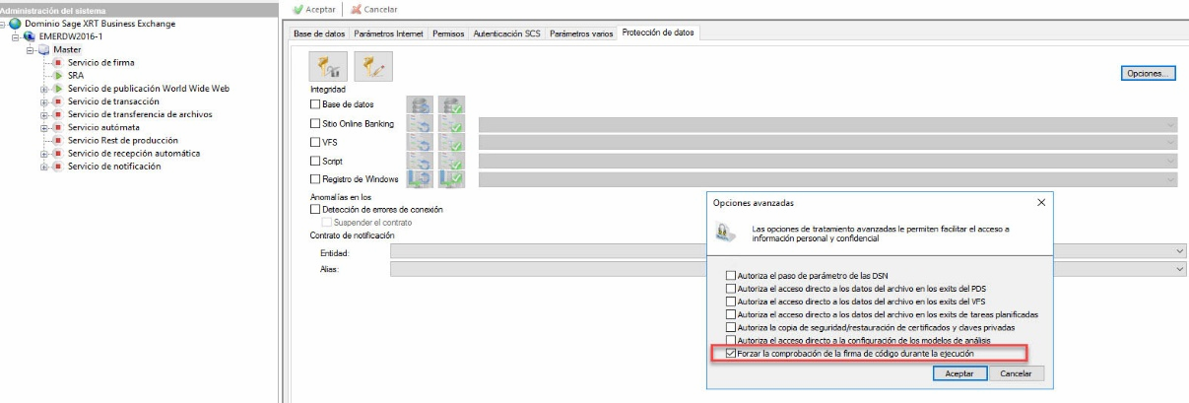Click the green play icon next to SRA
The image size is (1189, 403).
(x=58, y=75)
